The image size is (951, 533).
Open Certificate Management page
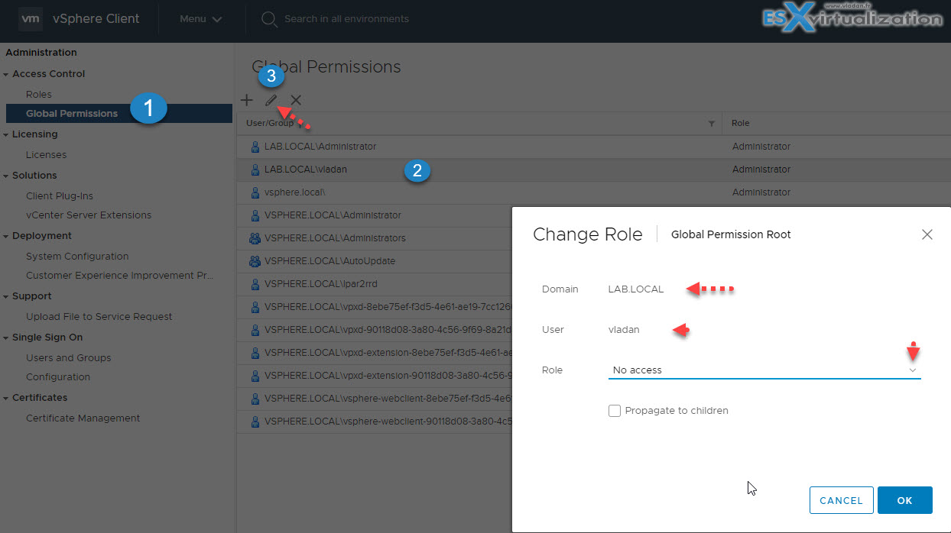83,418
